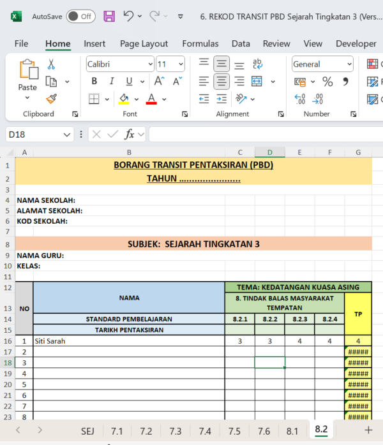Image resolution: width=383 pixels, height=445 pixels.
Task: Click the Undo arrow icon
Action: click(129, 16)
